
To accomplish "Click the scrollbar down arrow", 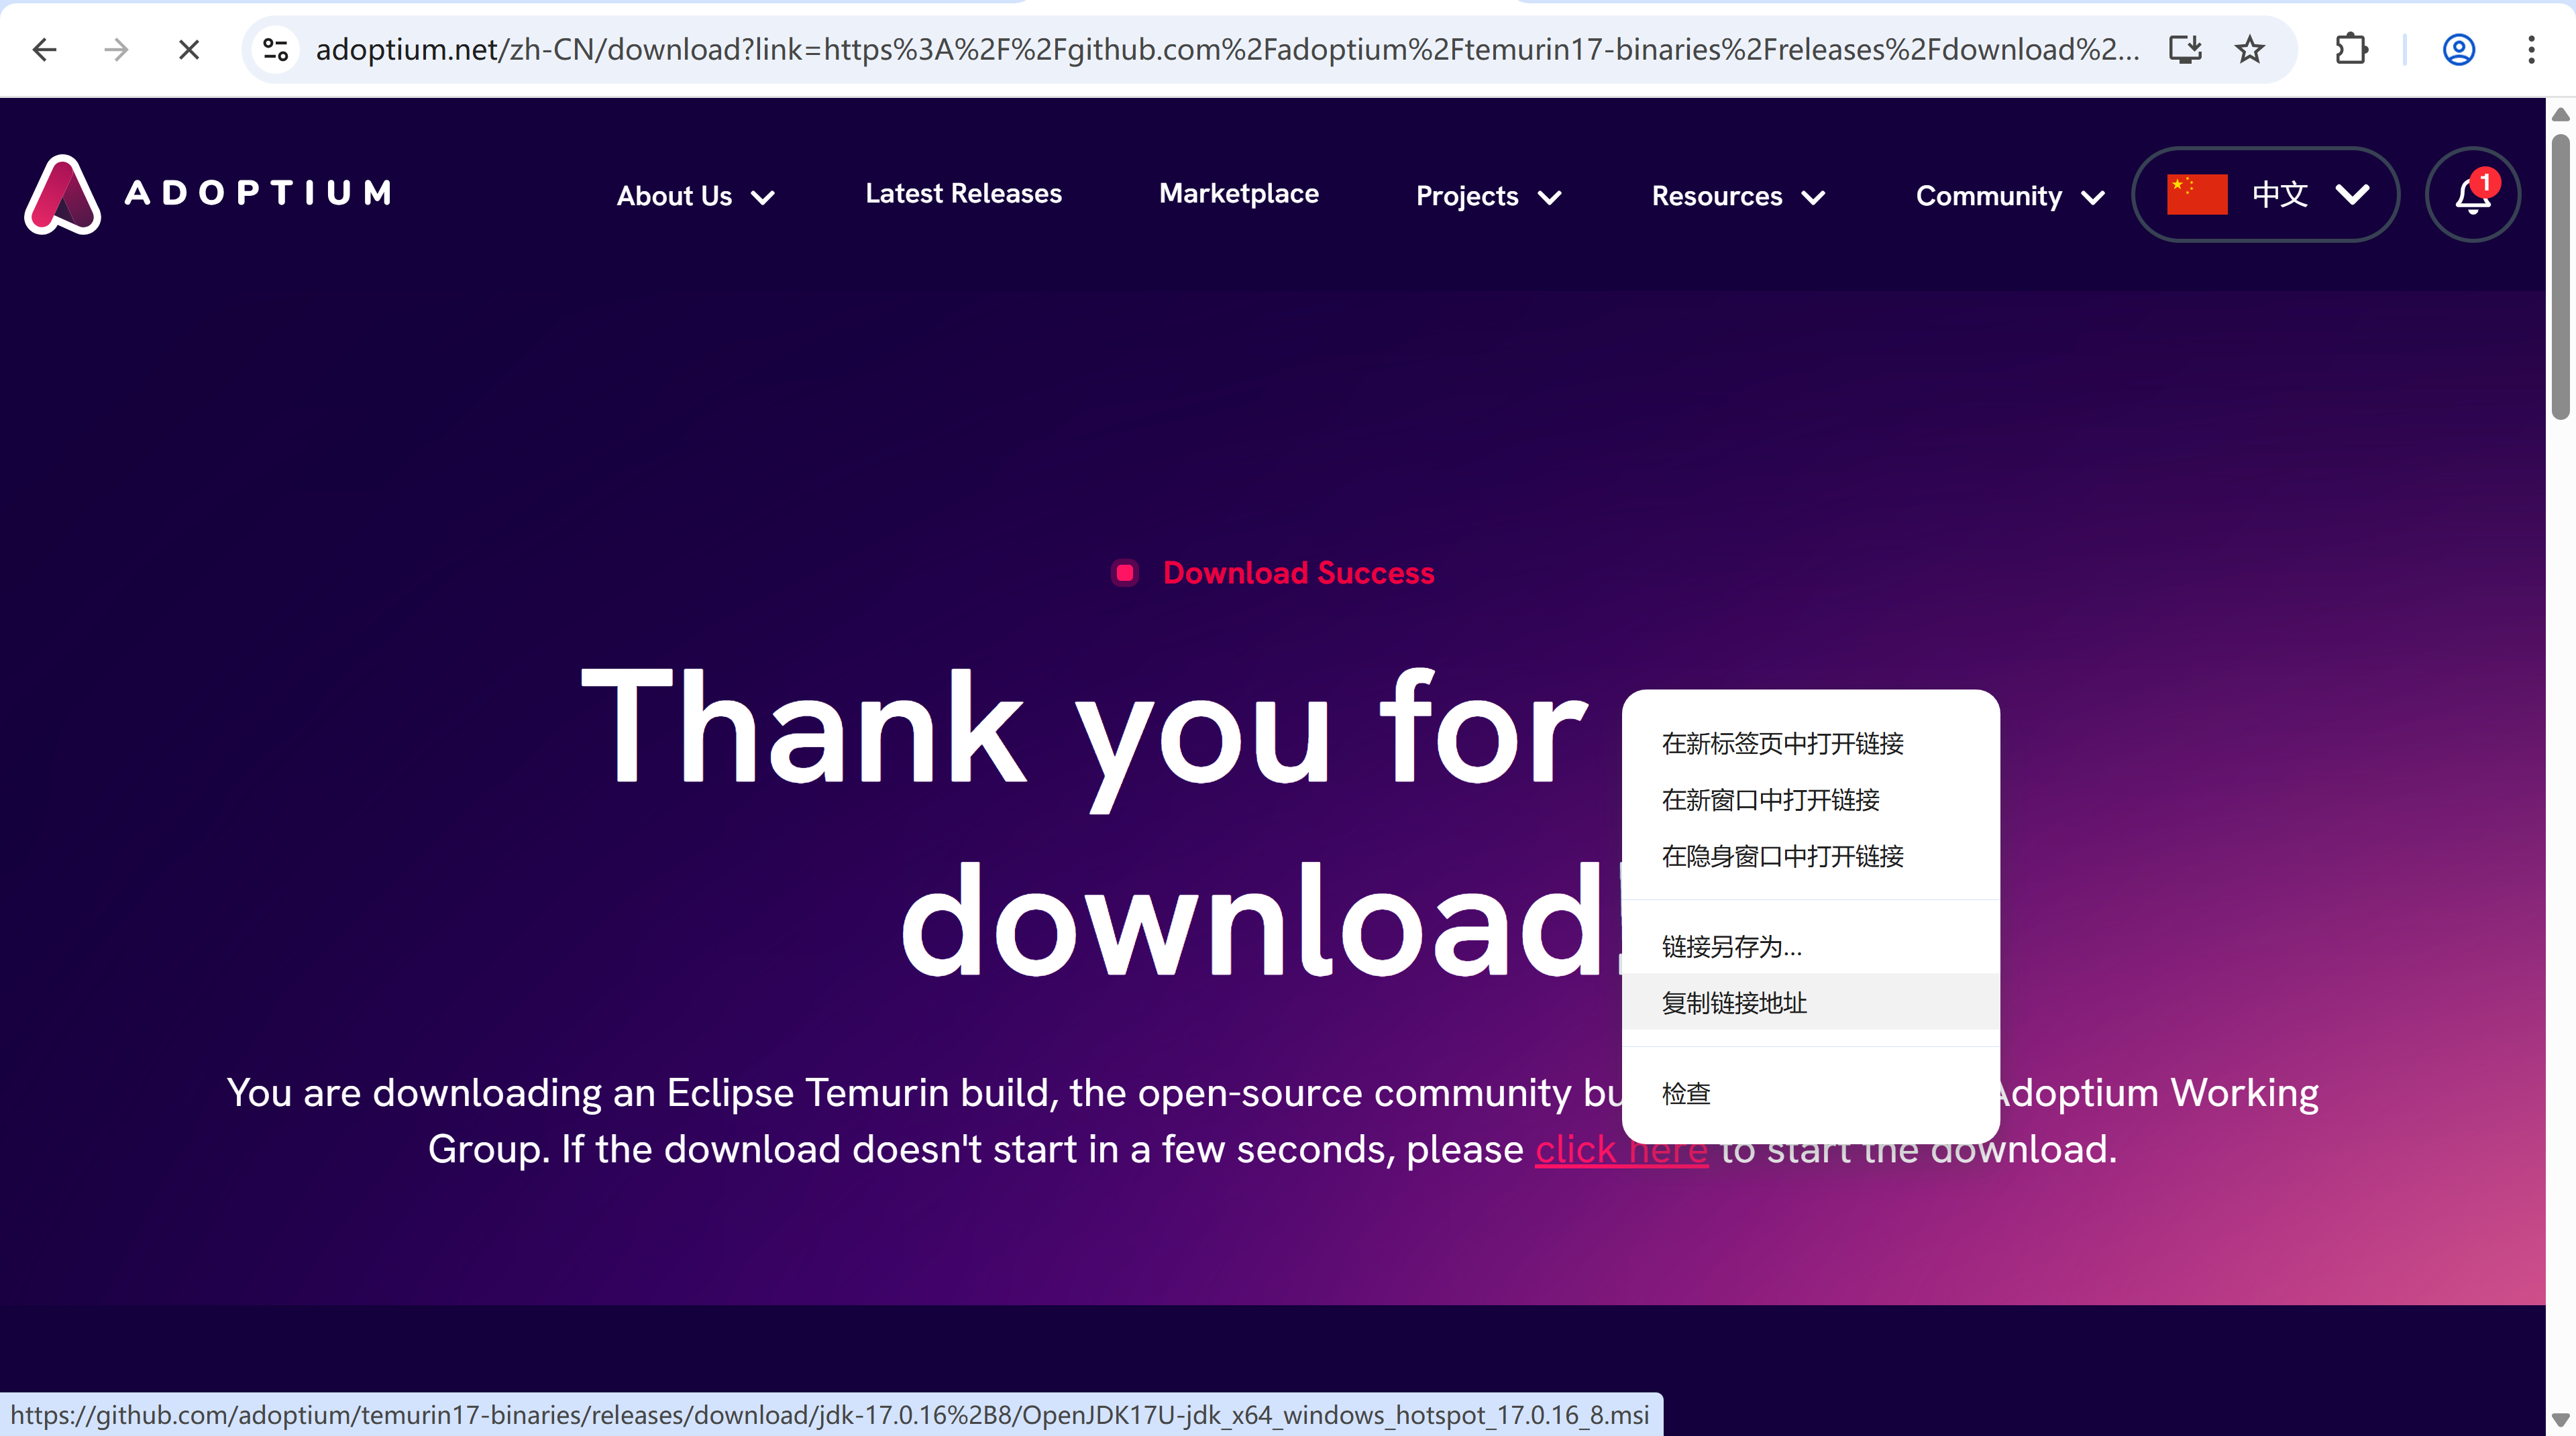I will pyautogui.click(x=2560, y=1419).
